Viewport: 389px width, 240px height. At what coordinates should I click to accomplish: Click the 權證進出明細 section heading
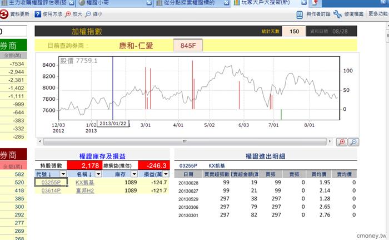point(265,156)
